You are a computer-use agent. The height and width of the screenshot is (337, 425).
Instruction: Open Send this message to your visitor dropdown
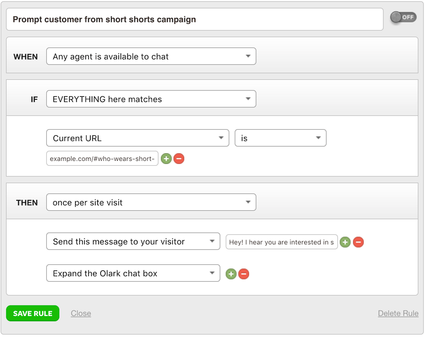133,241
